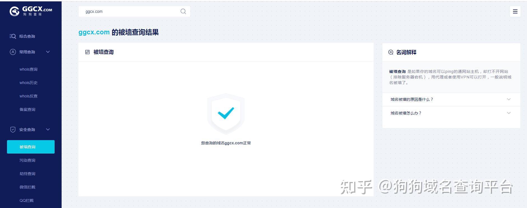Click the GGCX.com logo

tap(31, 11)
